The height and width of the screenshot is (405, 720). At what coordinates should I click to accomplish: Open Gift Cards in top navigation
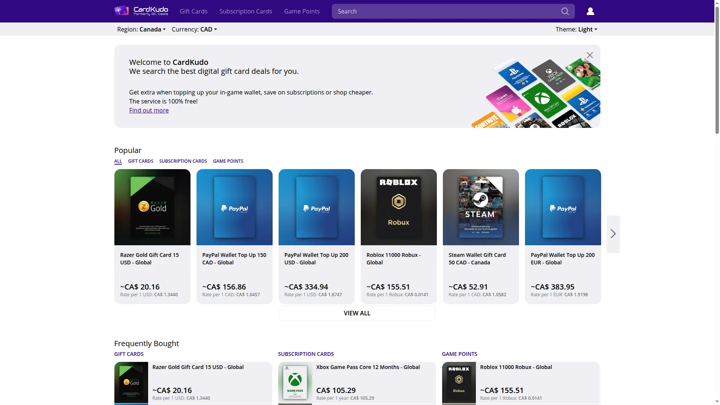tap(193, 11)
